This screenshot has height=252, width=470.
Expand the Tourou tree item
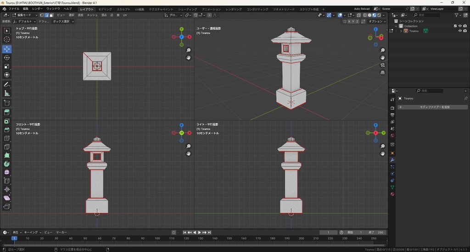tap(401, 31)
